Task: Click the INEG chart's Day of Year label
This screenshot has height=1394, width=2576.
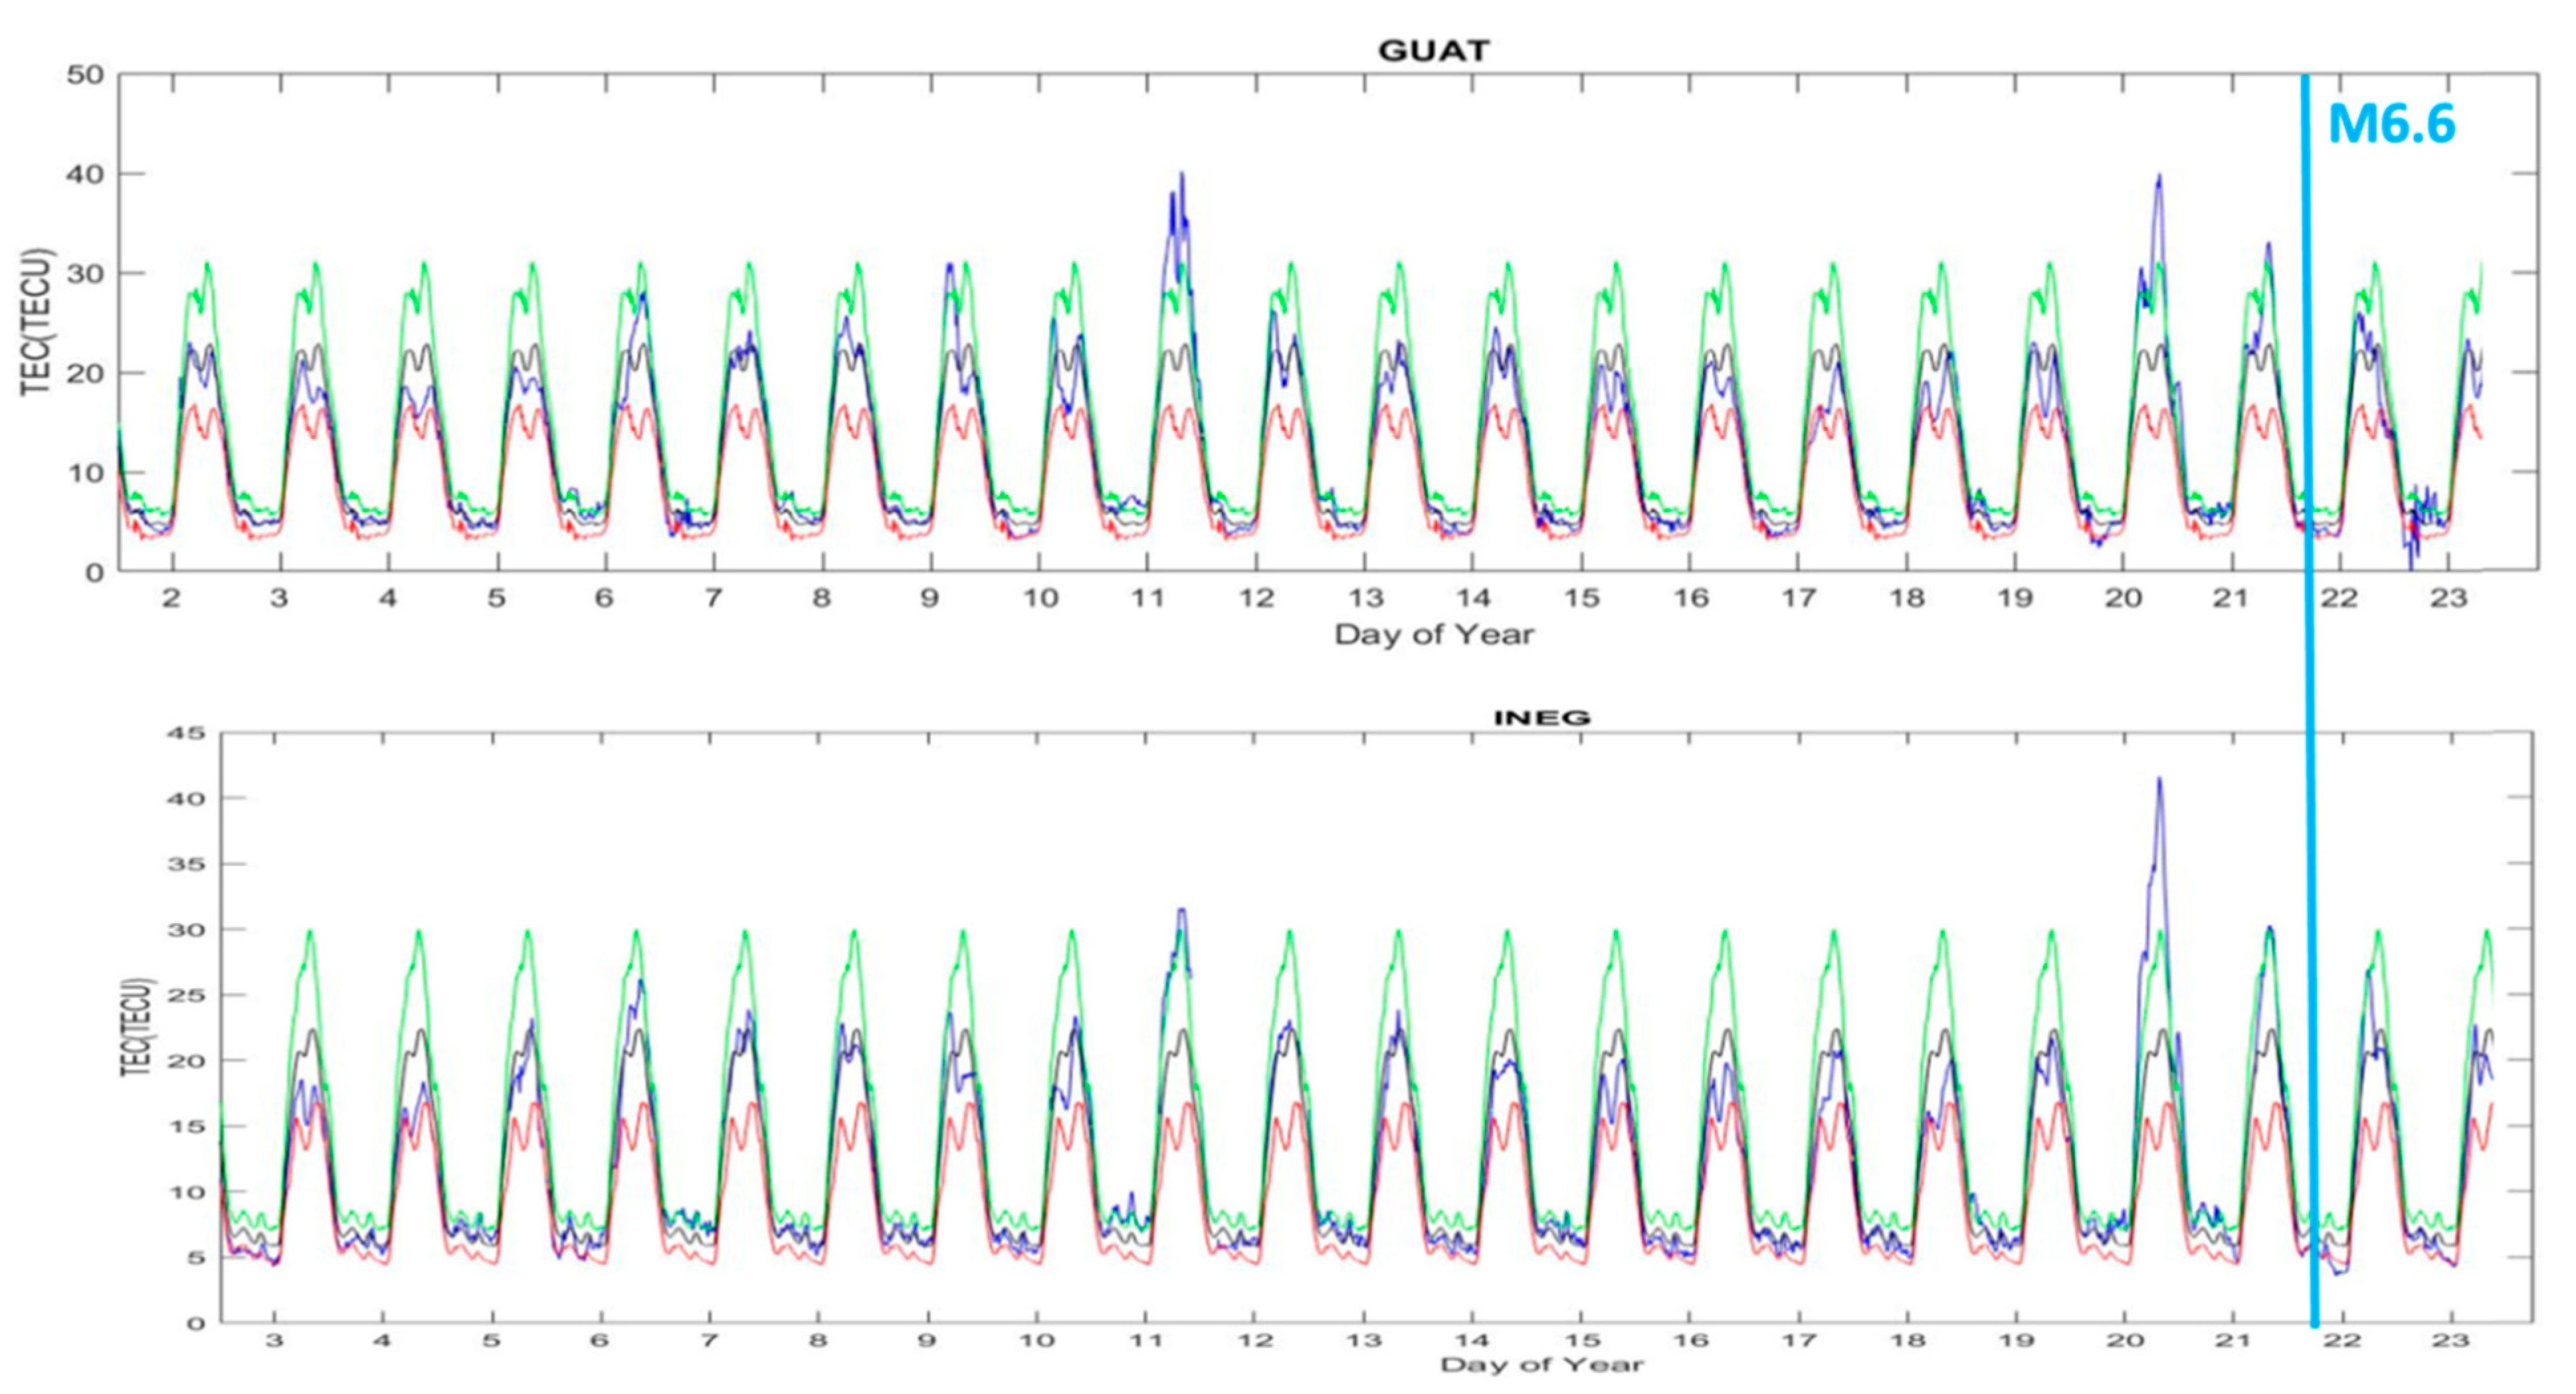Action: [1541, 1365]
